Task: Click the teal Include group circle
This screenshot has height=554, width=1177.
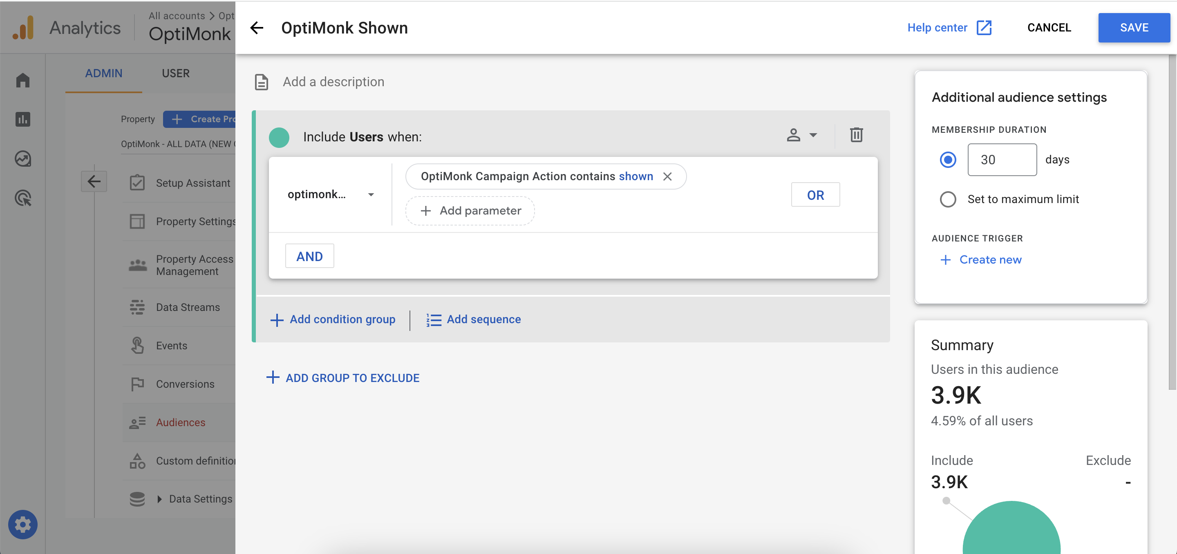Action: [279, 137]
